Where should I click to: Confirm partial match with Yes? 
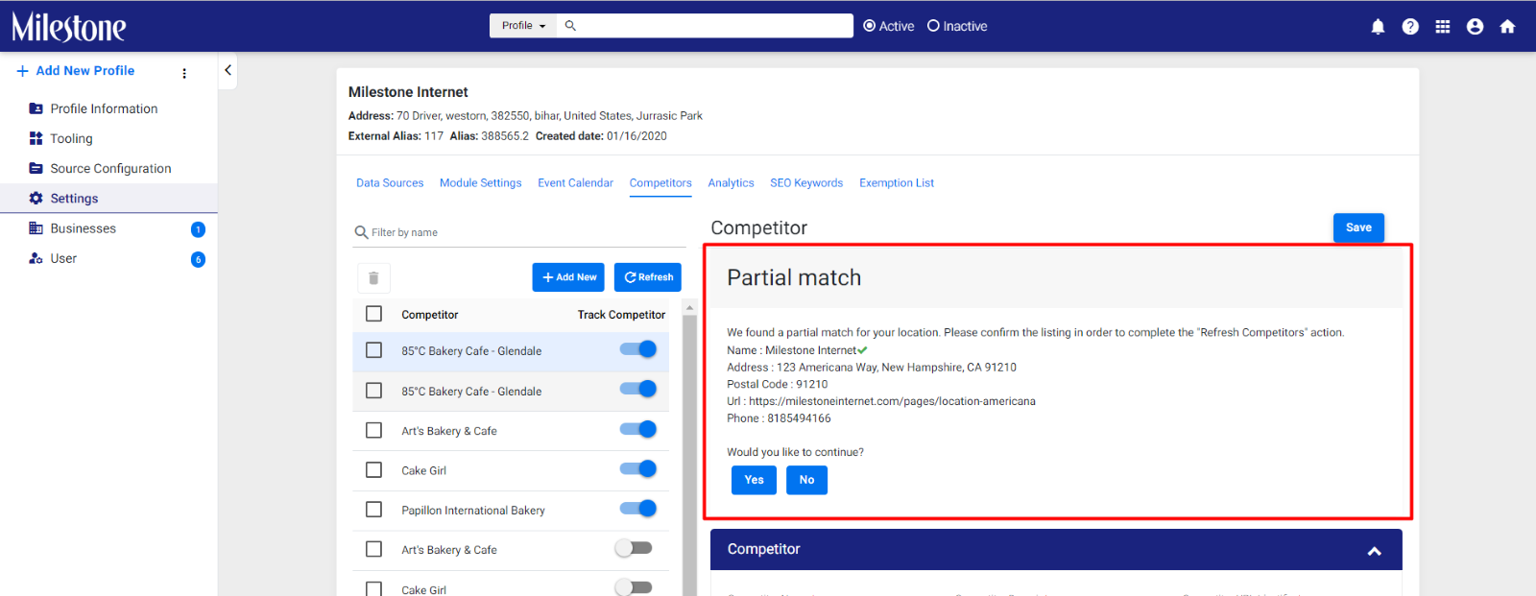point(754,480)
